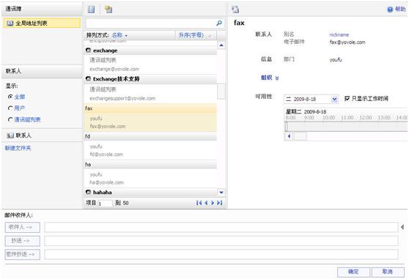This screenshot has width=409, height=279.
Task: Click the exchange group icon
Action: tap(88, 51)
